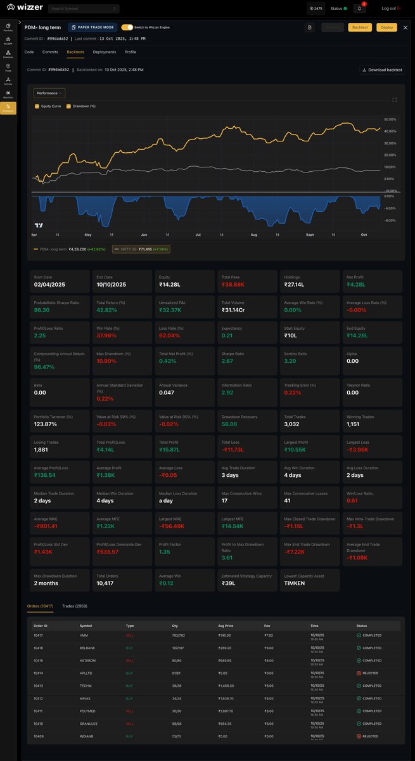Select the Backtests tab
415x761 pixels.
[x=75, y=51]
